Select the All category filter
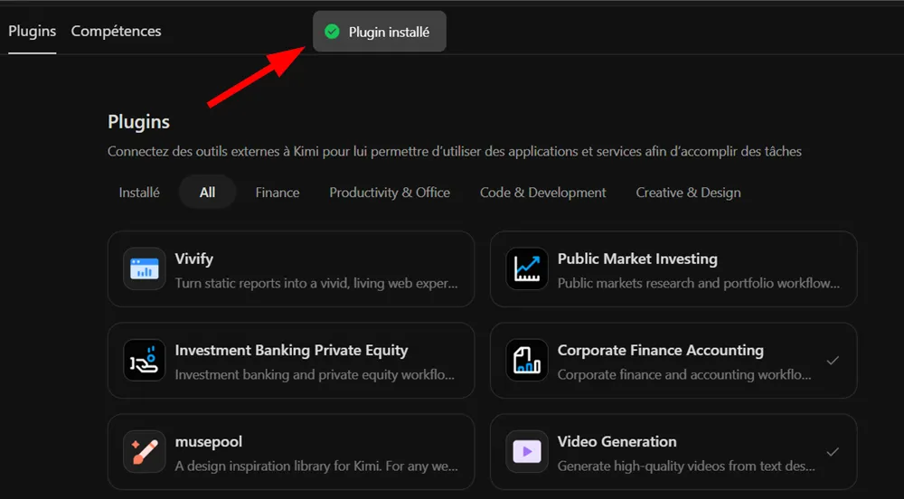The image size is (904, 499). [x=208, y=193]
